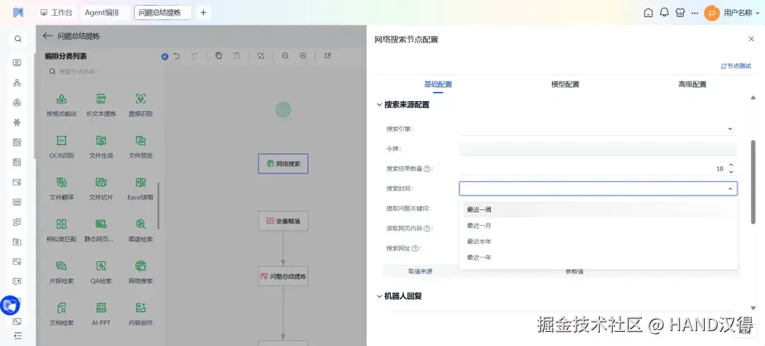Choose the AI PPT node icon
The image size is (765, 346).
[101, 308]
